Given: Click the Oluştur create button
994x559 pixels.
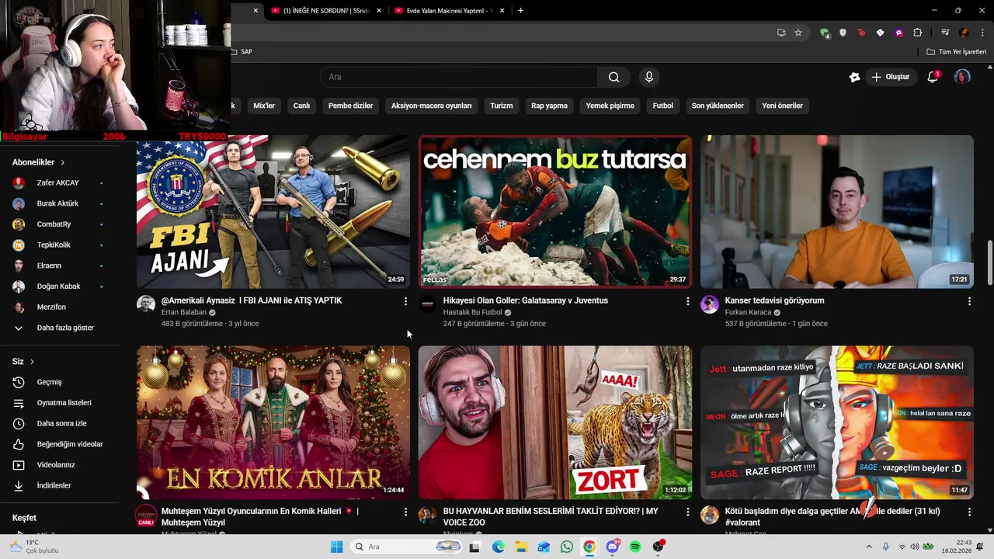Looking at the screenshot, I should point(890,77).
